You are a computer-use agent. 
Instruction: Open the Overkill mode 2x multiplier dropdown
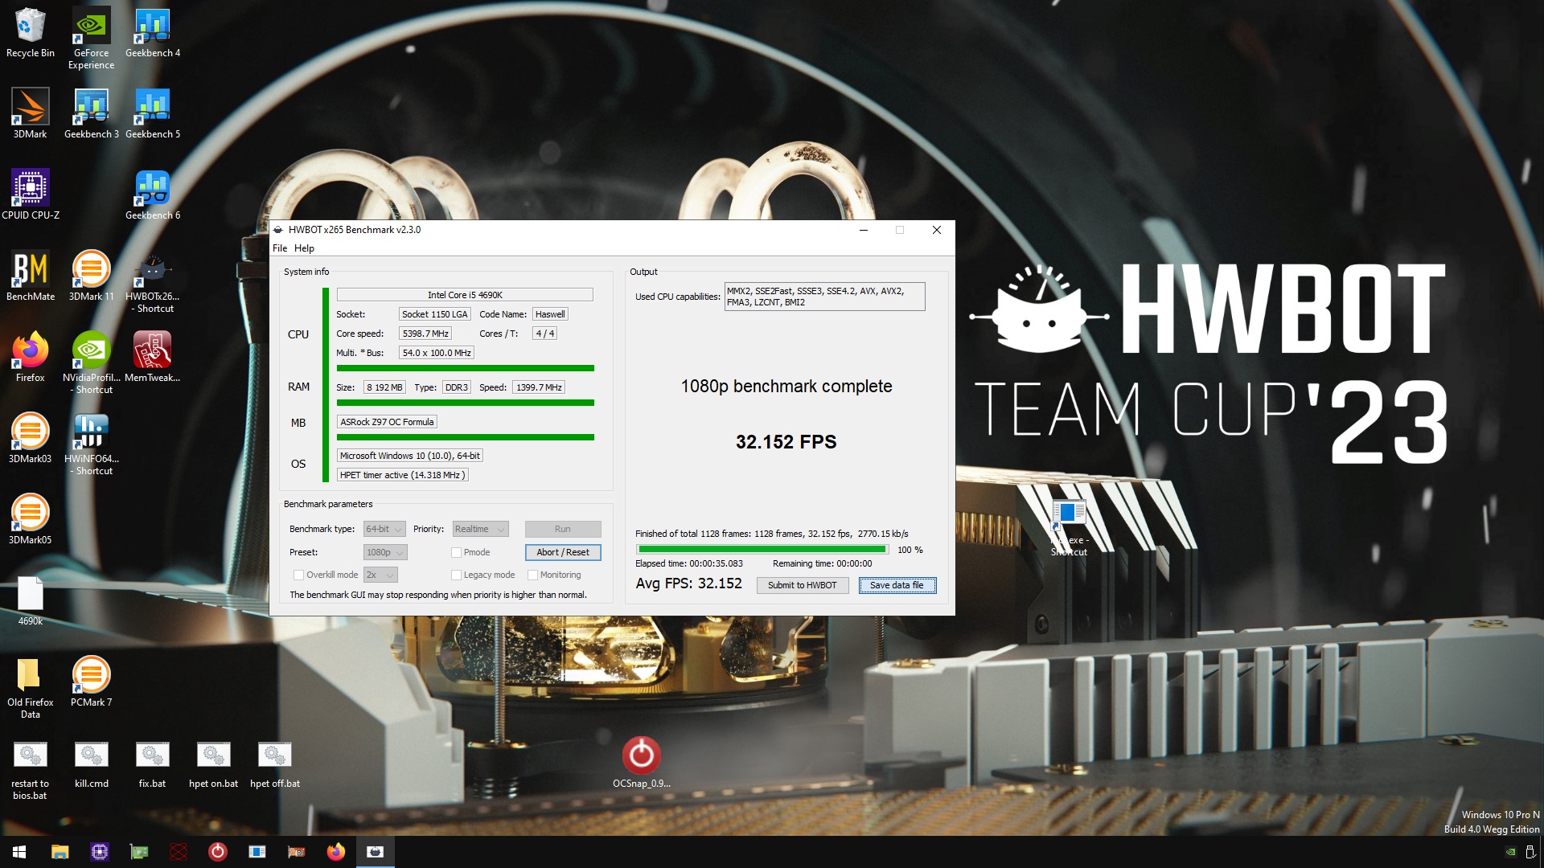click(380, 575)
